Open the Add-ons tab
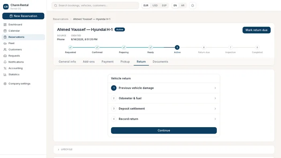 [89, 61]
